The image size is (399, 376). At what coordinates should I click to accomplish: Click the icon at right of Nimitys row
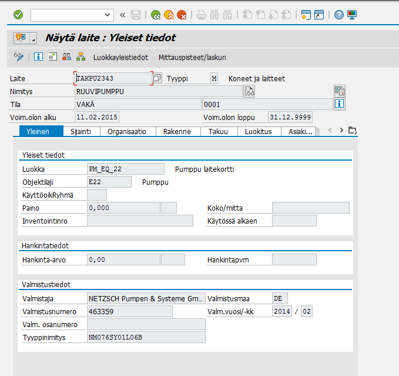tap(340, 91)
